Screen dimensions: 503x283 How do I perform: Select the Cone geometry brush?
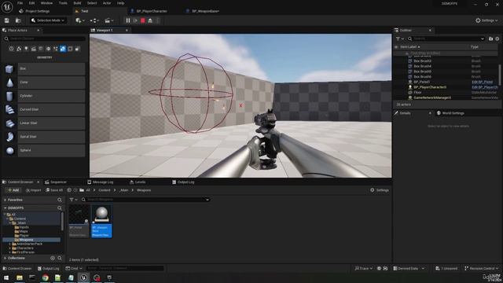coord(45,83)
